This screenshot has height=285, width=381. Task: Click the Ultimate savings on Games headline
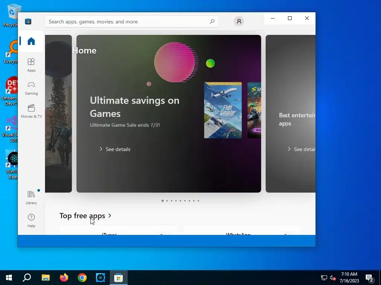click(x=134, y=107)
